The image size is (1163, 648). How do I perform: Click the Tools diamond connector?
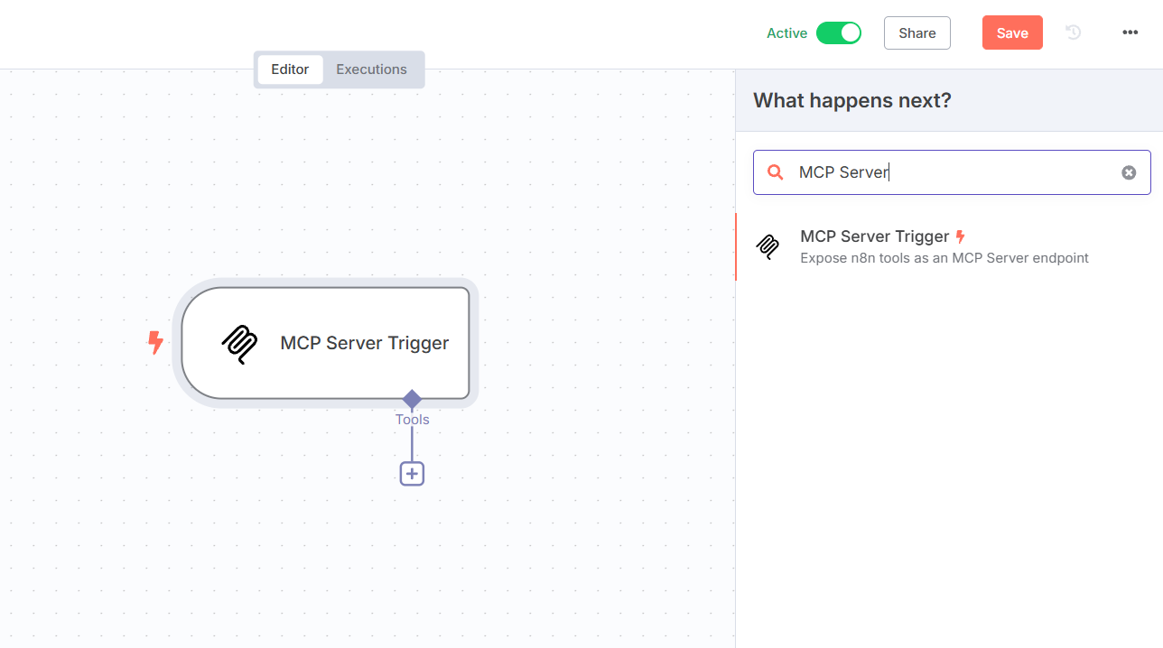pos(412,399)
